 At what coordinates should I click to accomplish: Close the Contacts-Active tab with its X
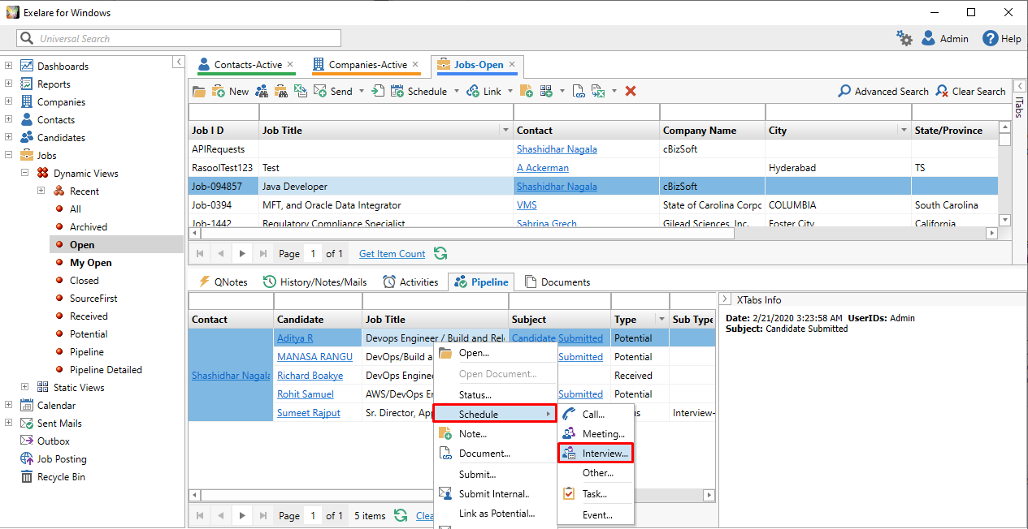(x=290, y=64)
